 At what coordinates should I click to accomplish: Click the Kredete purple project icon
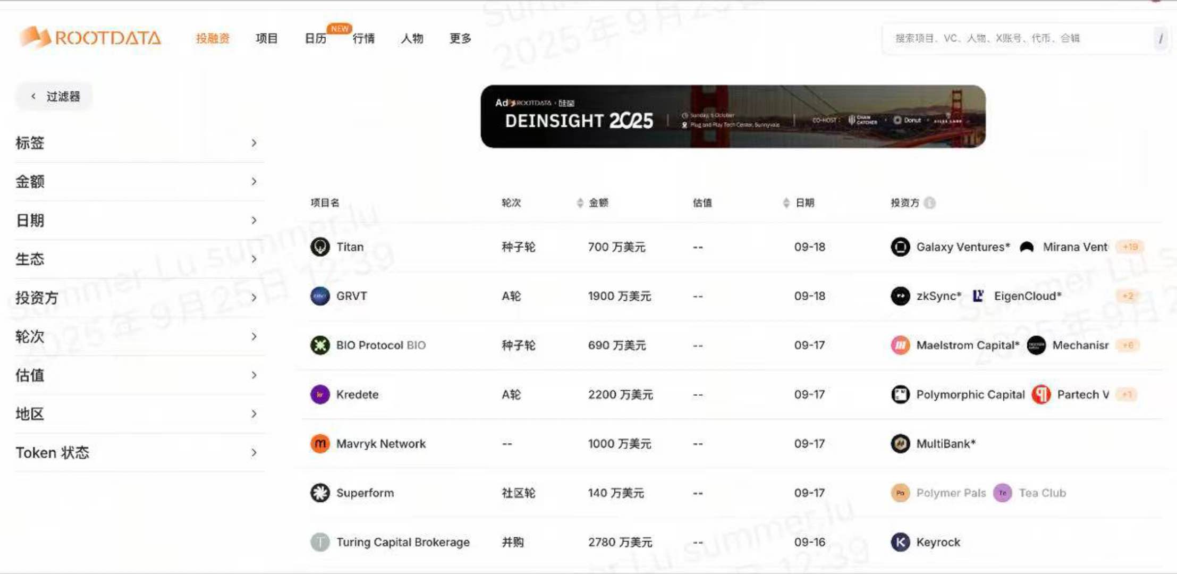coord(320,394)
